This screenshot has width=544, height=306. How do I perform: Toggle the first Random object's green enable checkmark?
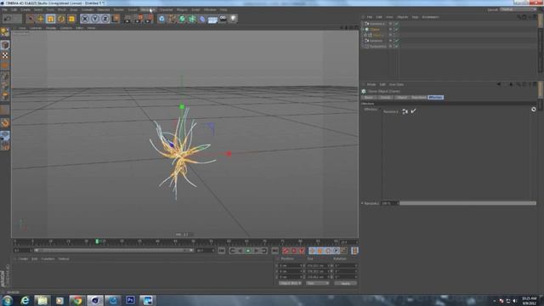[397, 24]
